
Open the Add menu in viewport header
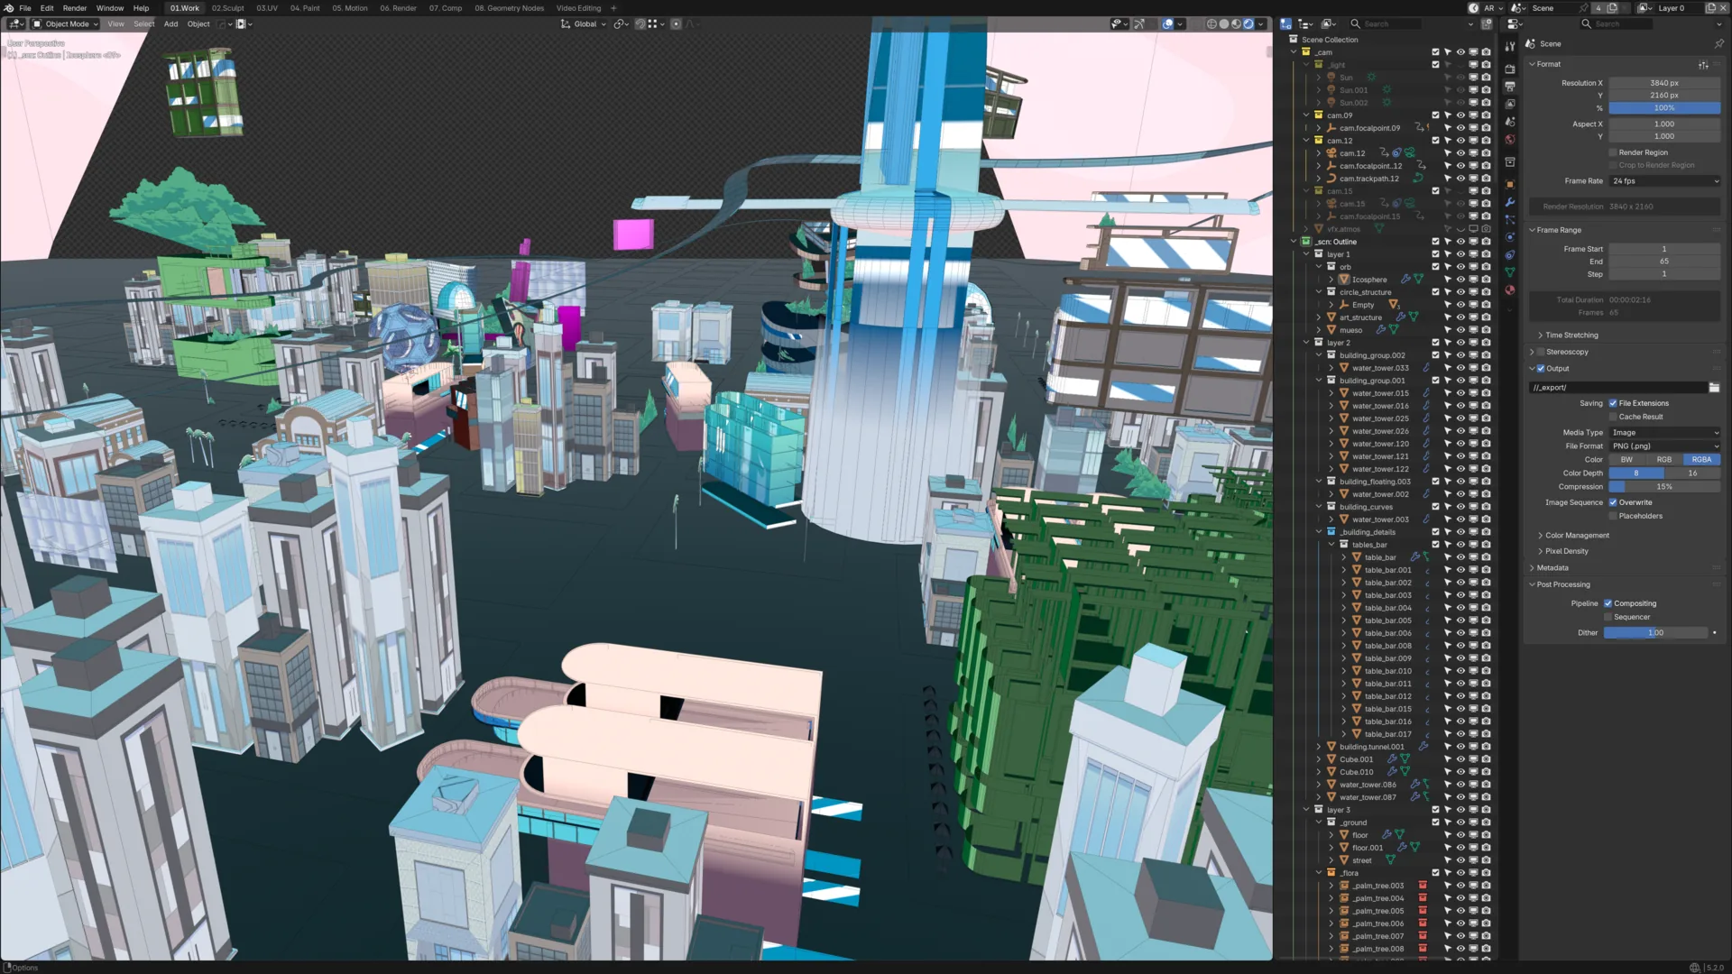[170, 24]
